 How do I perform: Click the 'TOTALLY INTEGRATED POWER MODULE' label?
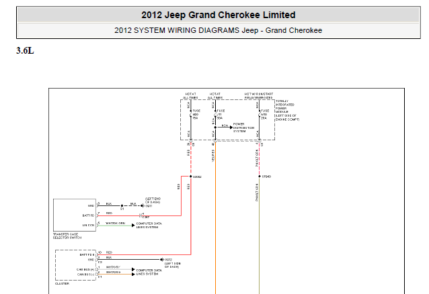pyautogui.click(x=287, y=110)
